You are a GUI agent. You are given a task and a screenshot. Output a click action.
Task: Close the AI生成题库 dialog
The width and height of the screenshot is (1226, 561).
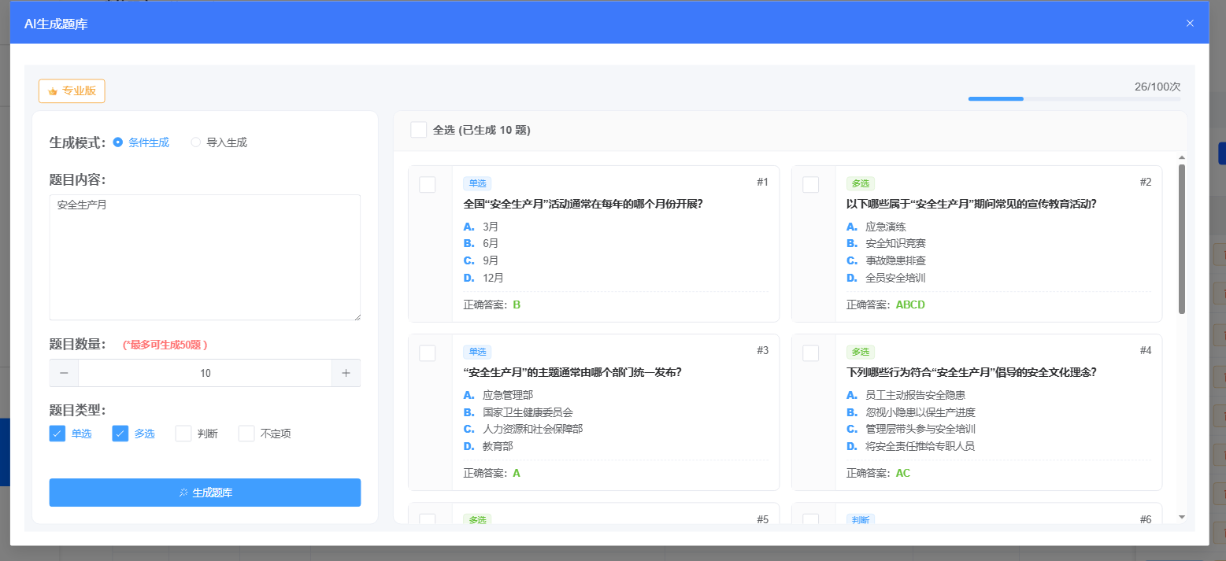(x=1190, y=24)
